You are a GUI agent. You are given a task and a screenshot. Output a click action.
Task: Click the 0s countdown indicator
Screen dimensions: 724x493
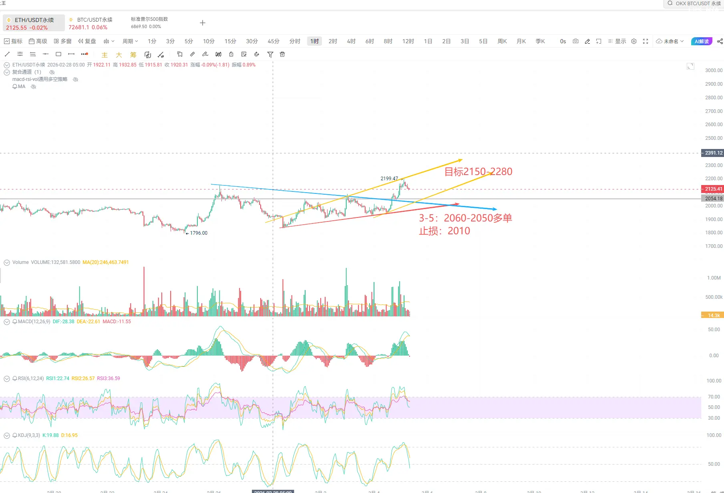point(563,41)
